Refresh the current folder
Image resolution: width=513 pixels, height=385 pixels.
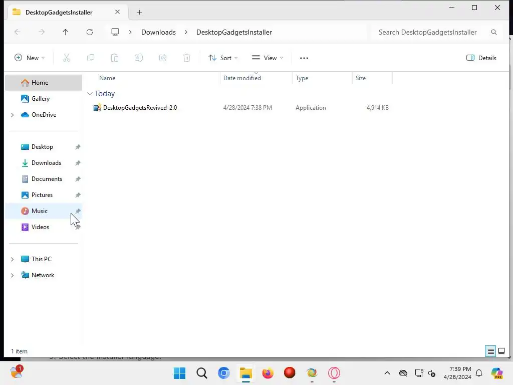coord(90,32)
